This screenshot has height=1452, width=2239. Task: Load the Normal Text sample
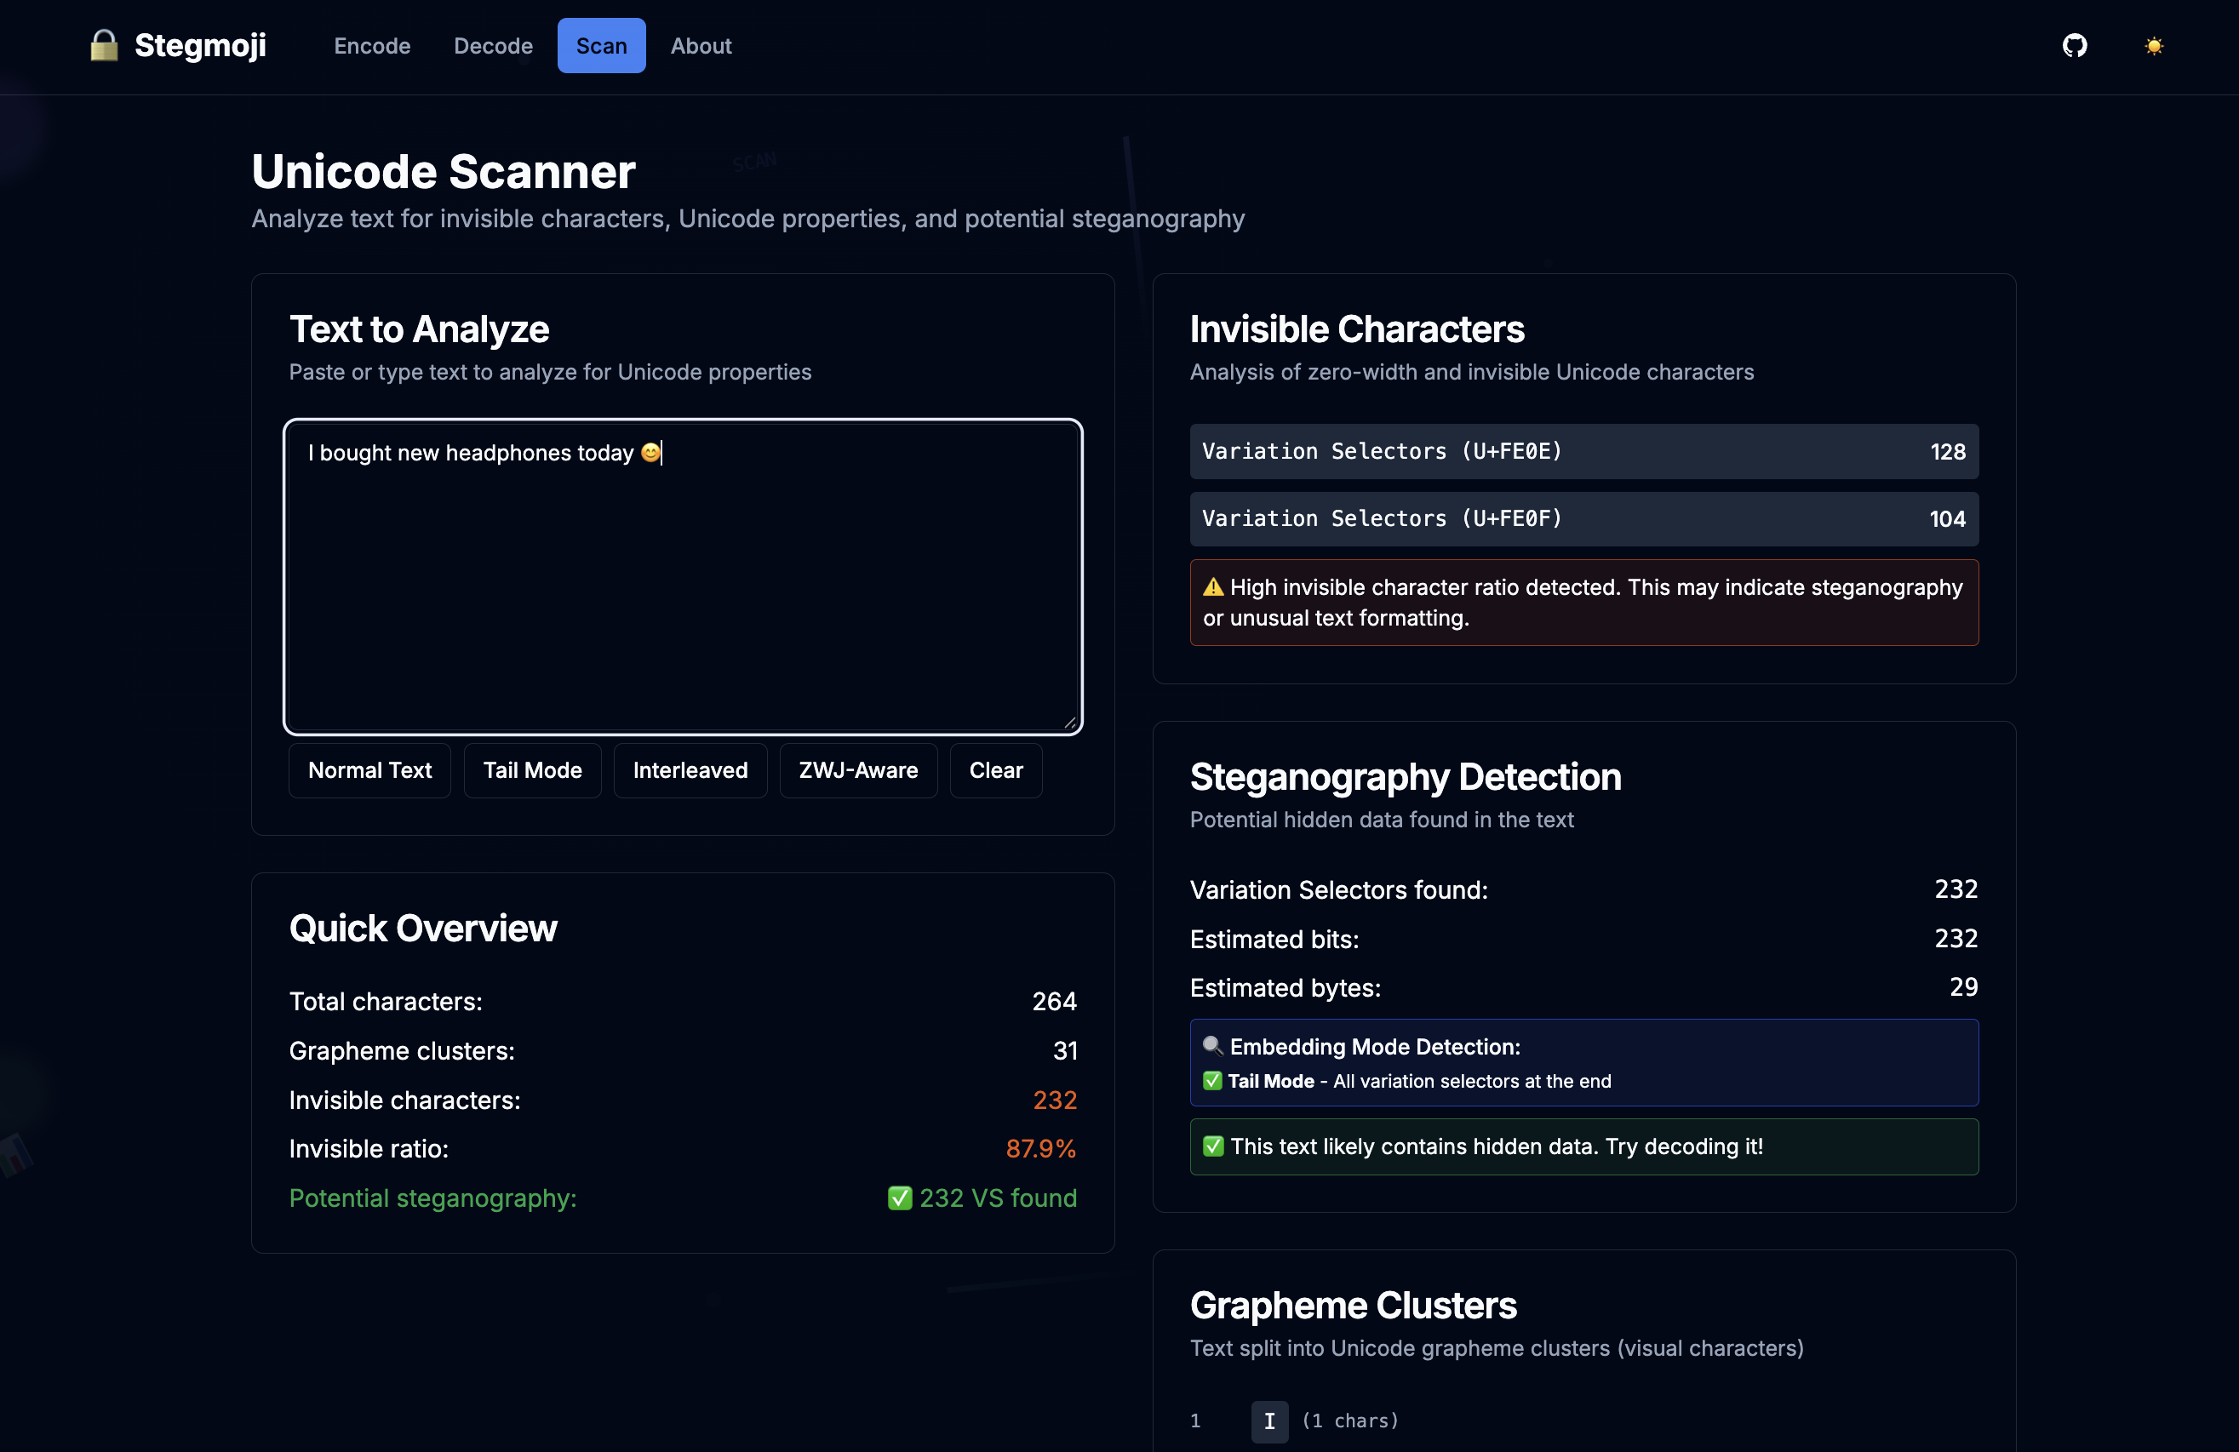pos(369,770)
